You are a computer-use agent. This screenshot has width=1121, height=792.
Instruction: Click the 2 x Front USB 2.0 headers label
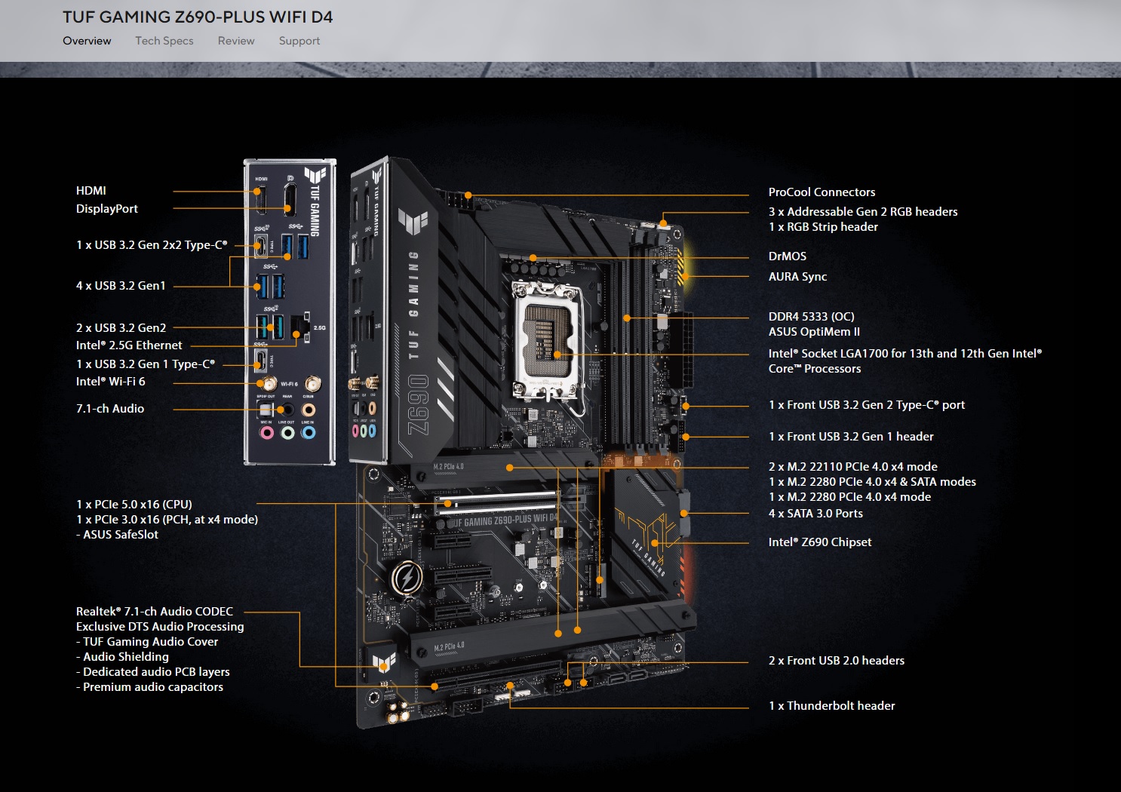[x=837, y=661]
